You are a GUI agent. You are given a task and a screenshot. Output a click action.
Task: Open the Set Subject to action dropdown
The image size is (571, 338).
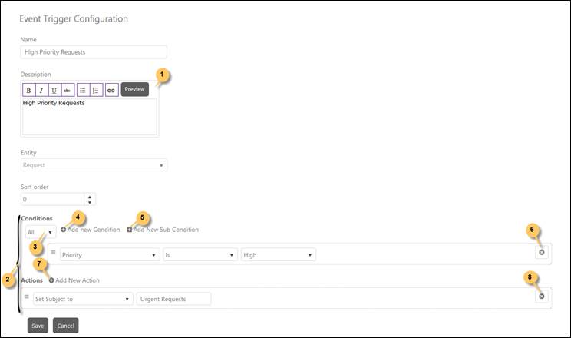click(x=83, y=299)
